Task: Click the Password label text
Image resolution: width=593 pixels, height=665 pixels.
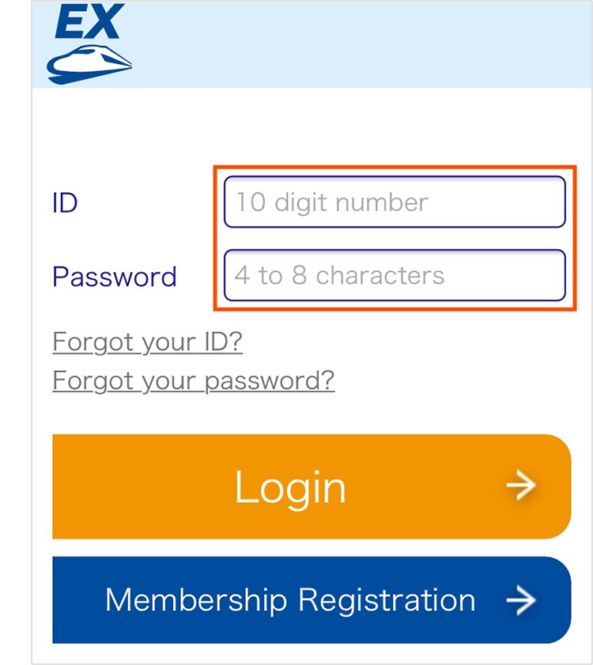Action: click(114, 277)
